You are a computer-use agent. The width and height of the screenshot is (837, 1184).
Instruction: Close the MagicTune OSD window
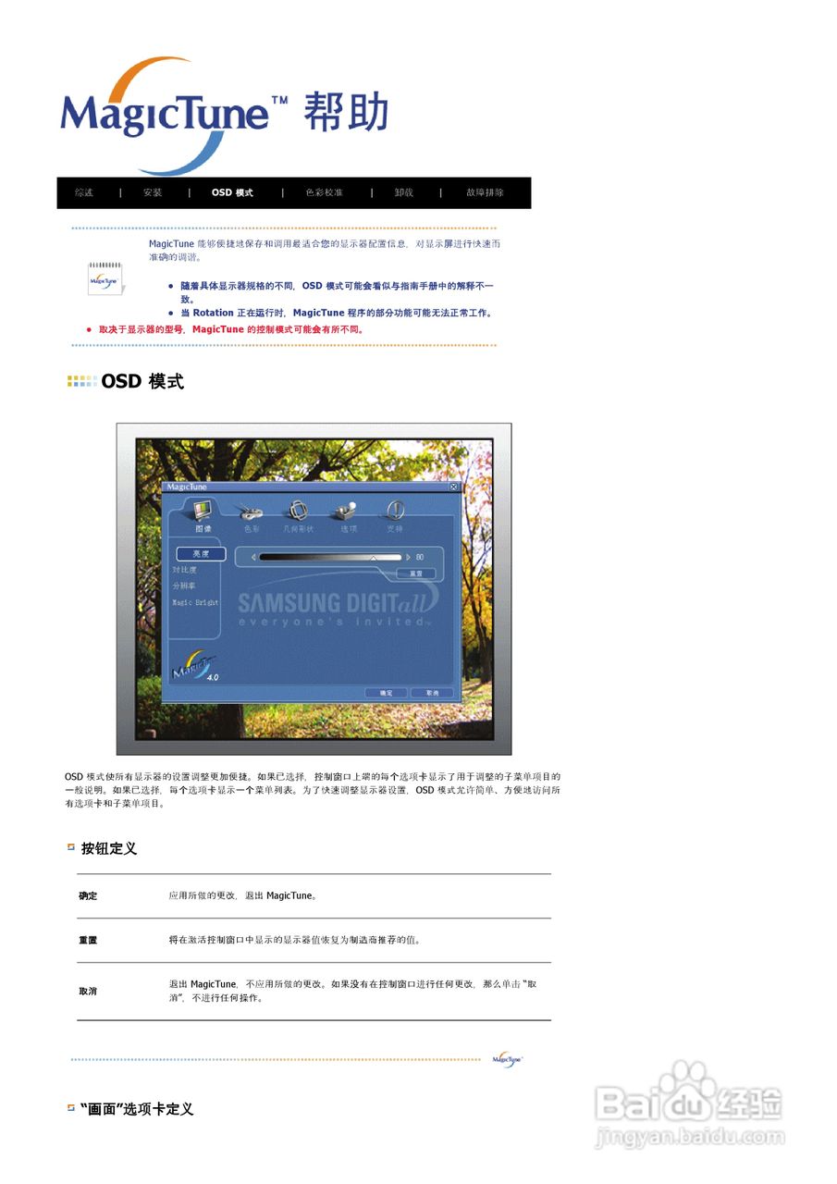click(453, 487)
